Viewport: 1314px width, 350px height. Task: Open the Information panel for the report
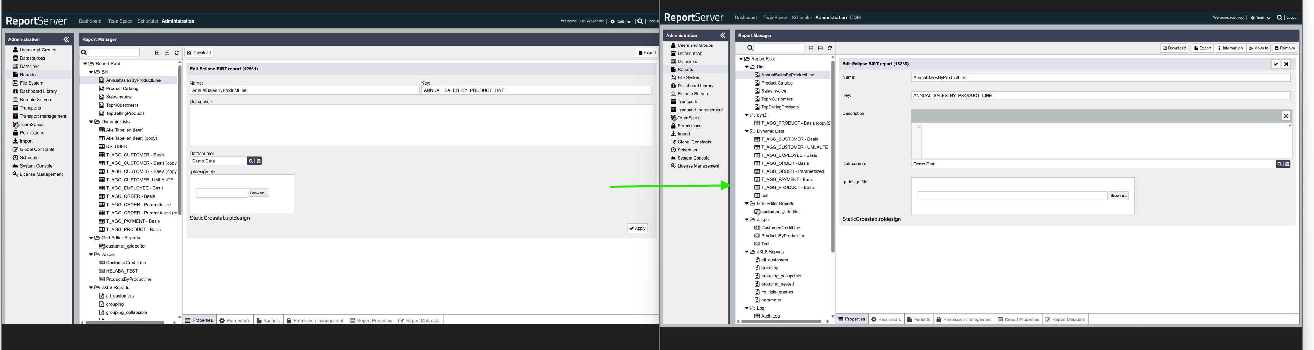coord(1230,48)
